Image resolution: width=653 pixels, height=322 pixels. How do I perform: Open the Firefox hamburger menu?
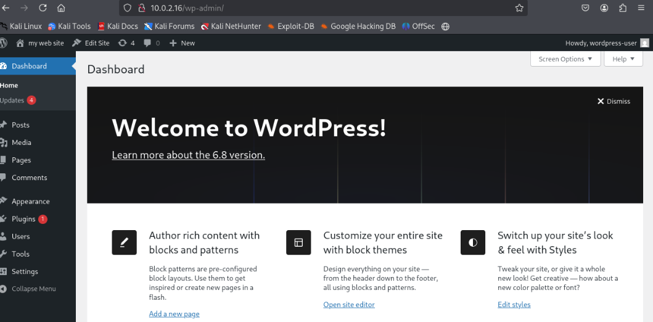[641, 8]
